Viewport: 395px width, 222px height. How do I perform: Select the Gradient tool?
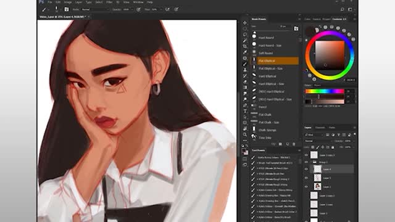[245, 88]
